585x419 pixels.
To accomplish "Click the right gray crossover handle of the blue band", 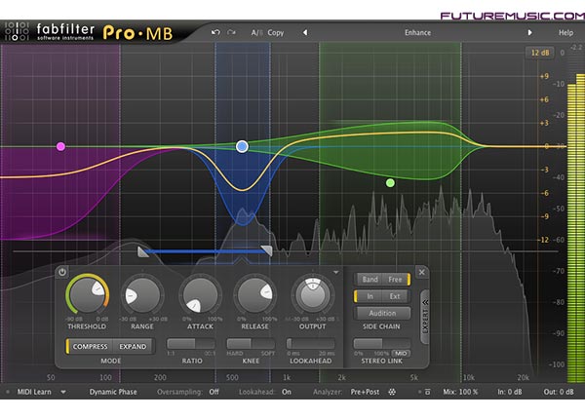I will (266, 250).
